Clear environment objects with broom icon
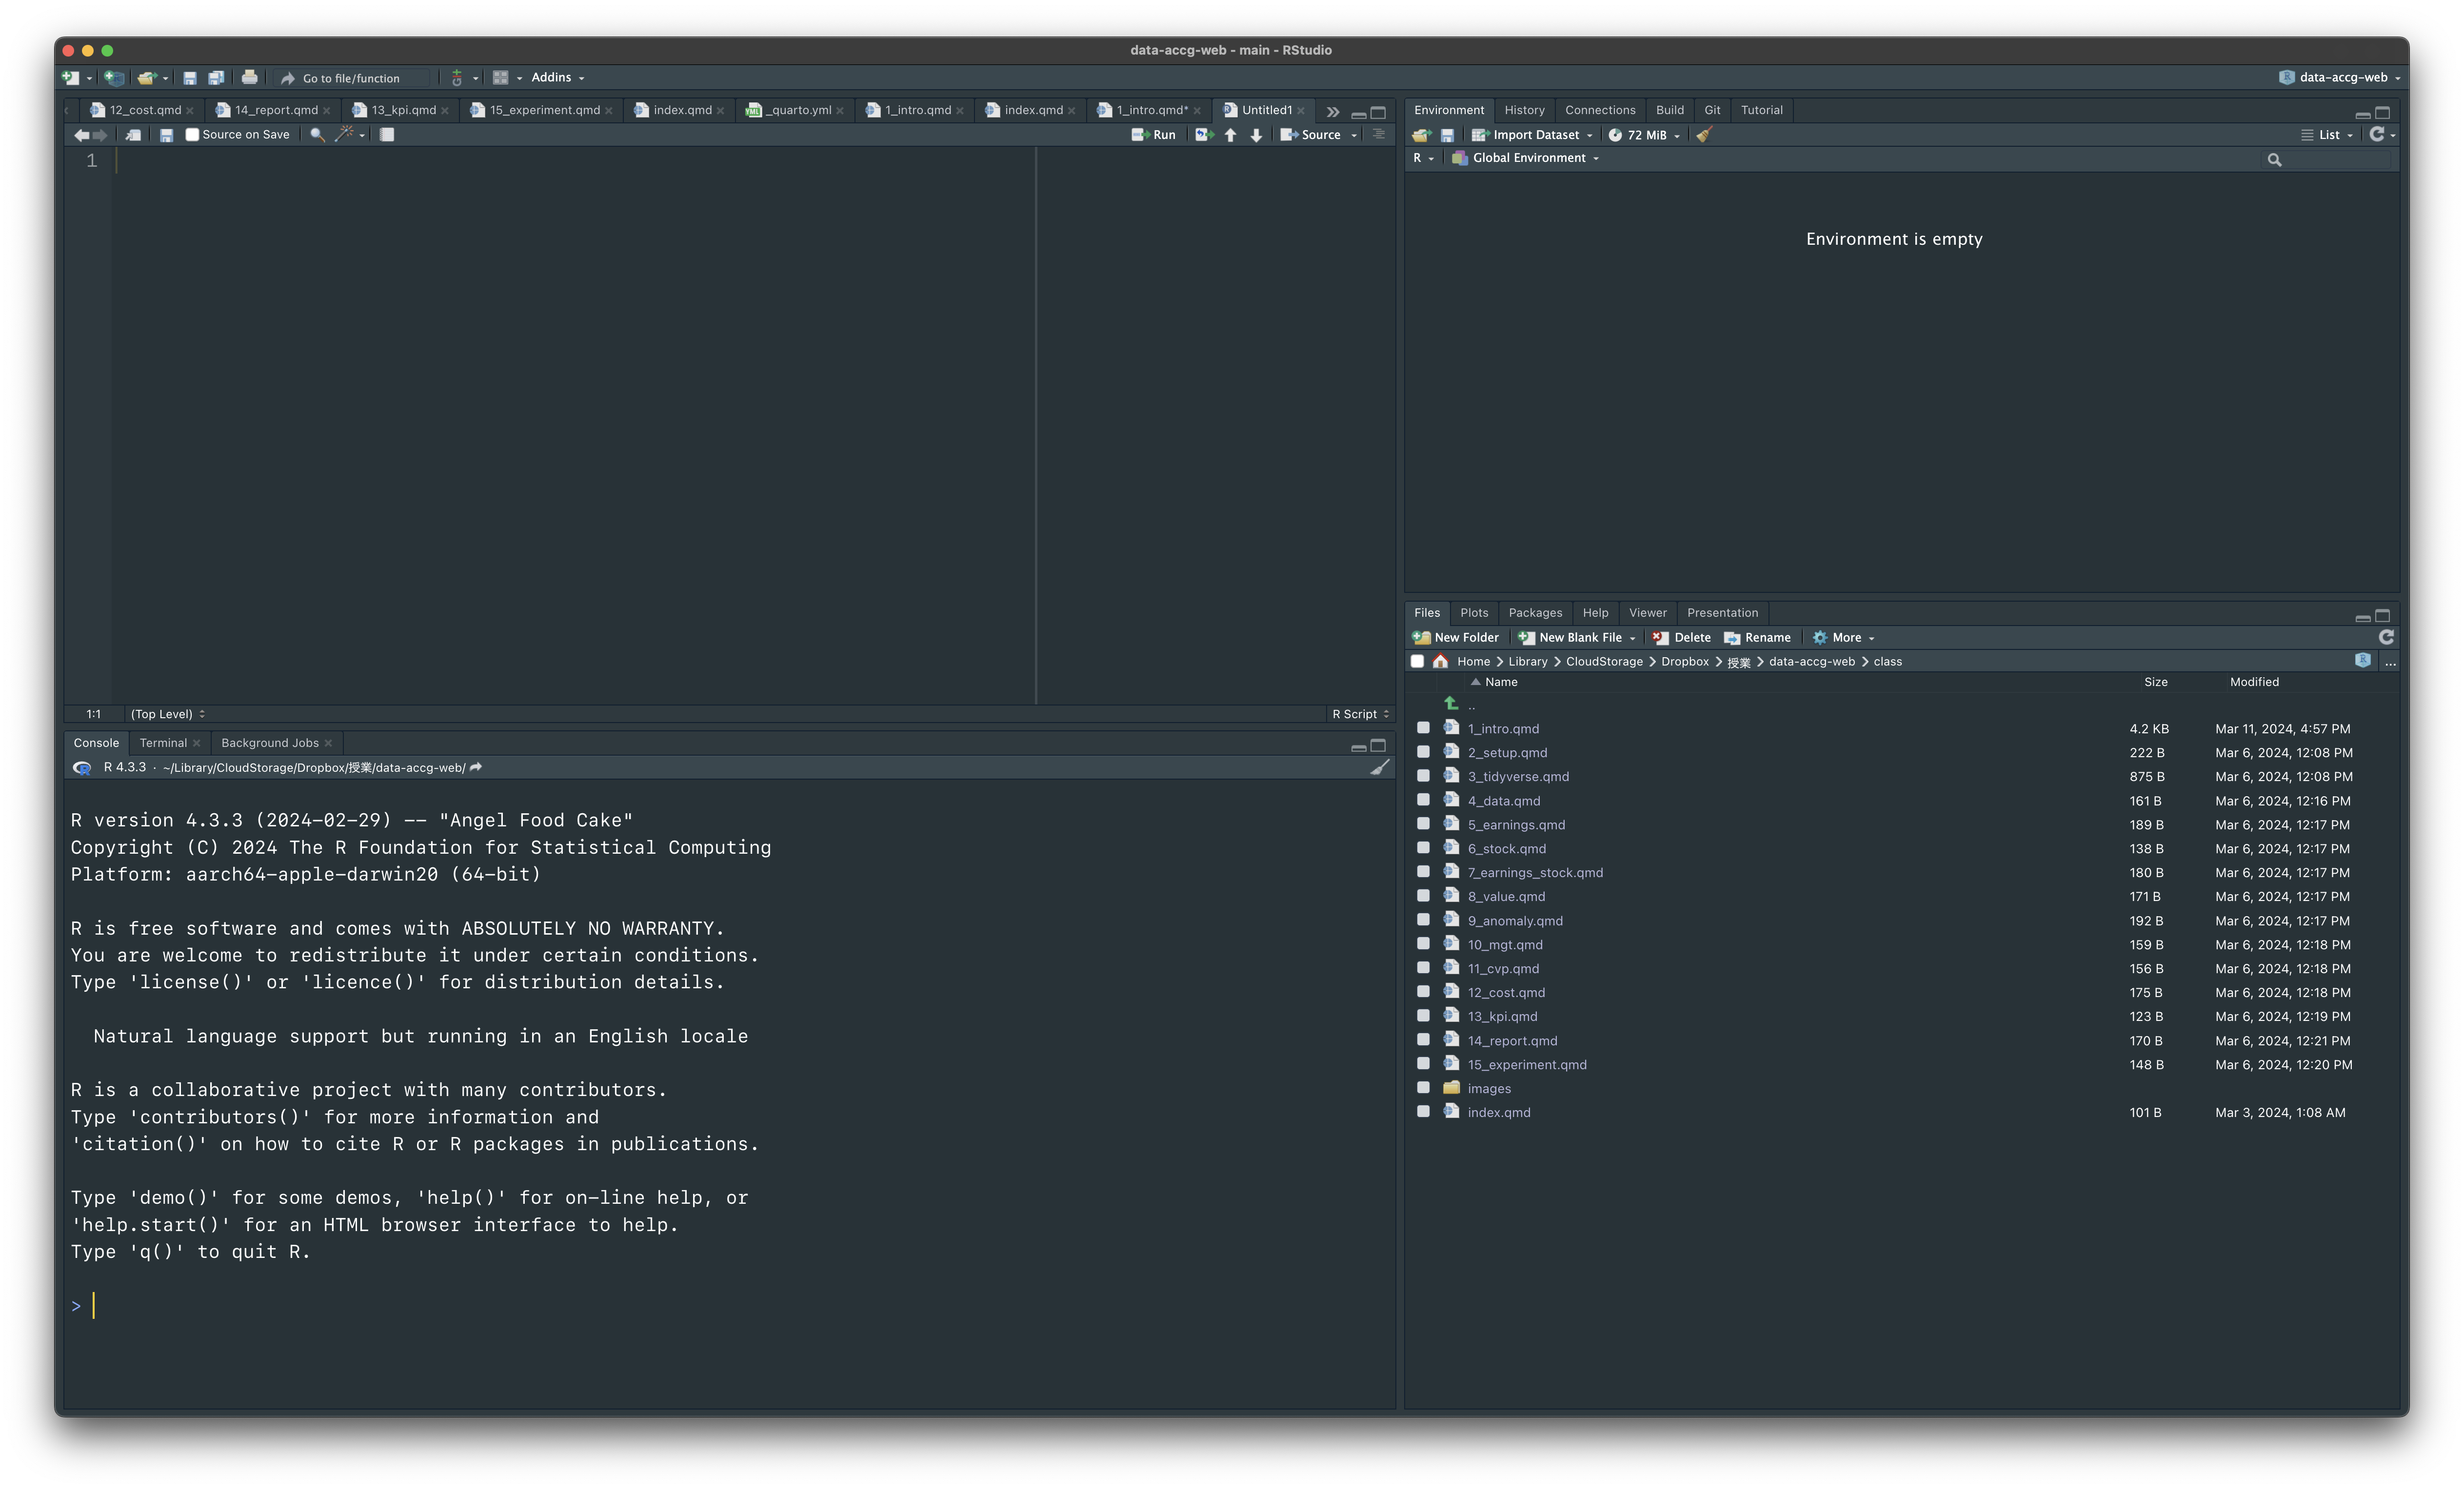The height and width of the screenshot is (1489, 2464). click(x=1704, y=135)
